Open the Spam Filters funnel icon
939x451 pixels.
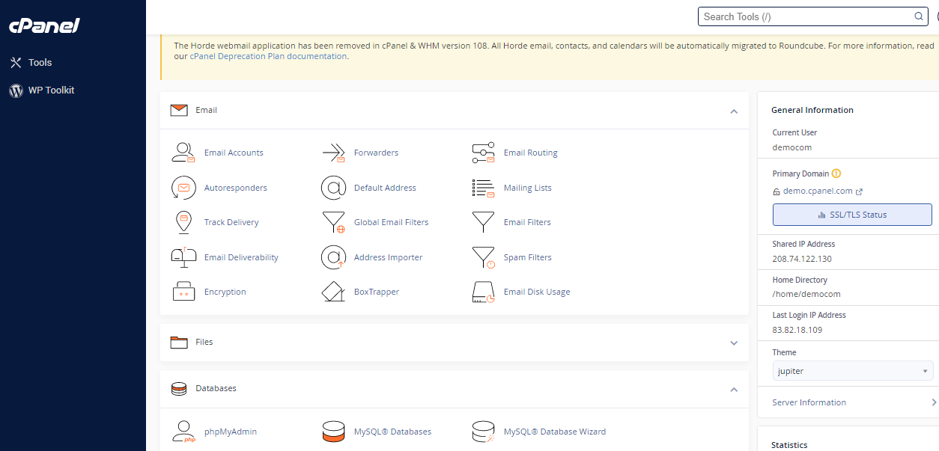pos(483,257)
